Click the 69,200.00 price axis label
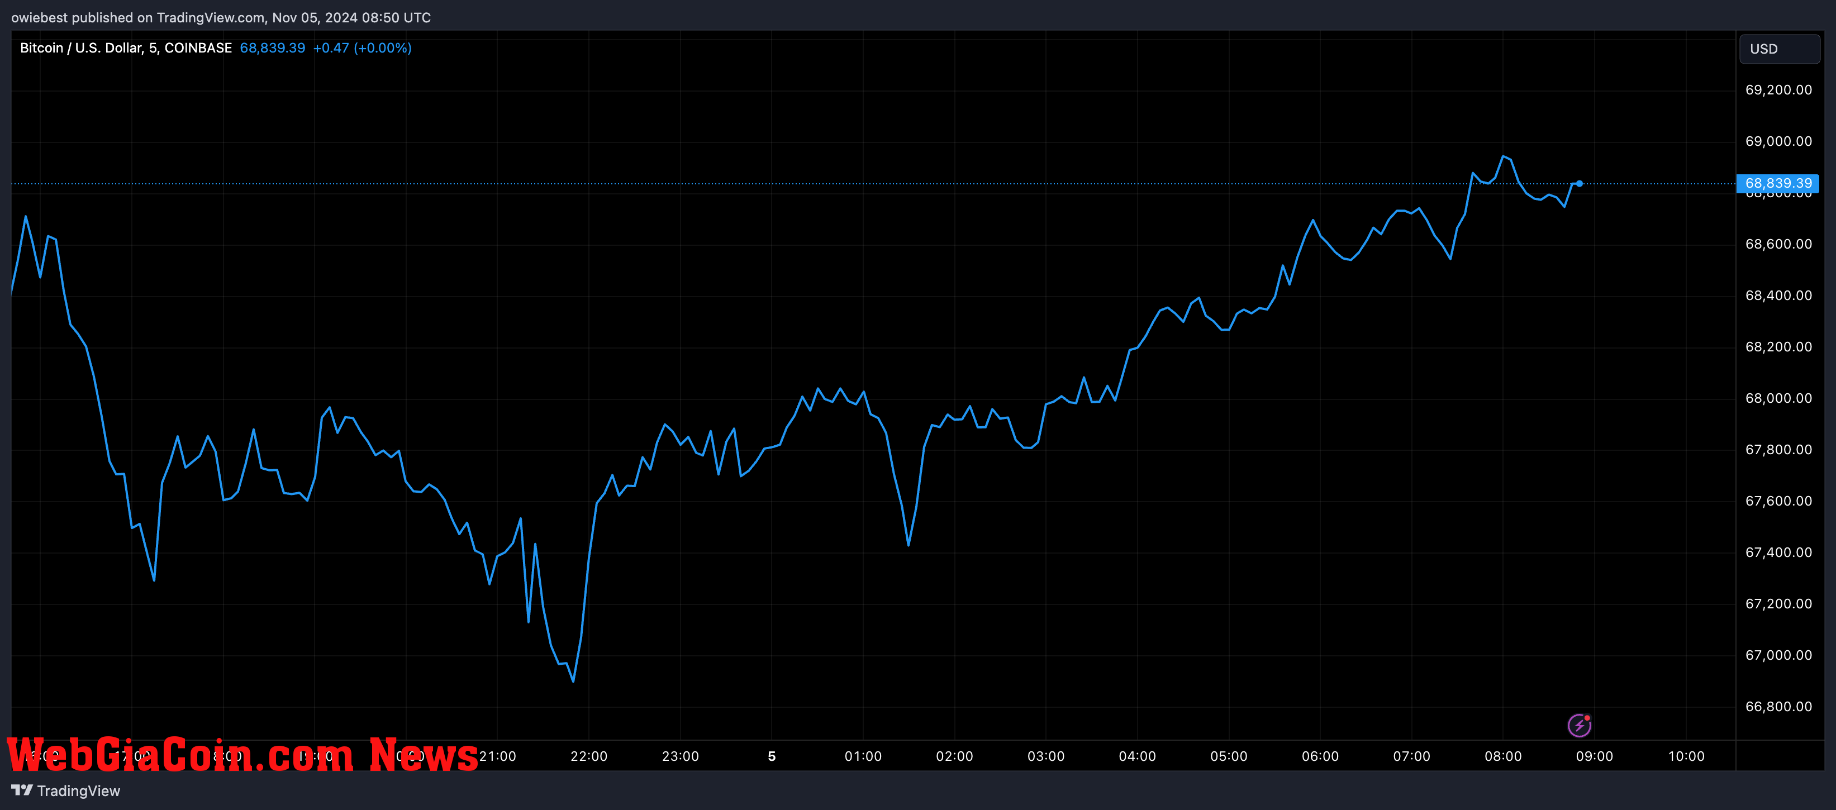 click(x=1778, y=90)
